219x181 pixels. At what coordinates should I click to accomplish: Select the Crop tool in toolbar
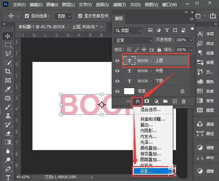click(8, 71)
